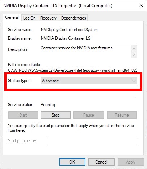Click the Description scroll down arrow

point(134,55)
